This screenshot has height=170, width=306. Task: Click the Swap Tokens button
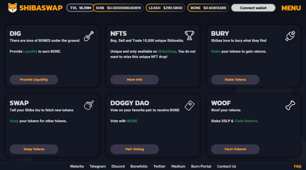pyautogui.click(x=34, y=149)
